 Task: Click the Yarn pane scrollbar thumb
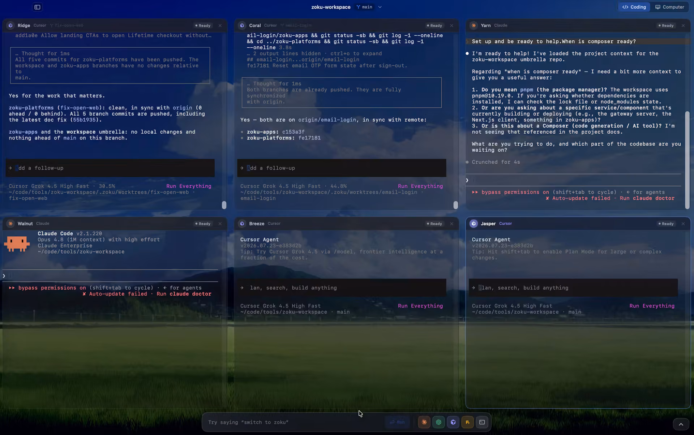point(687,160)
